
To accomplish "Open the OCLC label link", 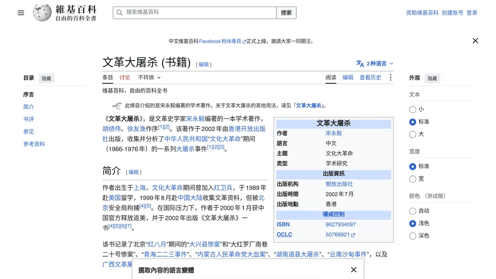I will point(284,235).
